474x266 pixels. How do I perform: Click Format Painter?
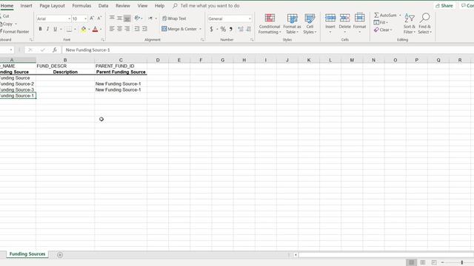[15, 32]
